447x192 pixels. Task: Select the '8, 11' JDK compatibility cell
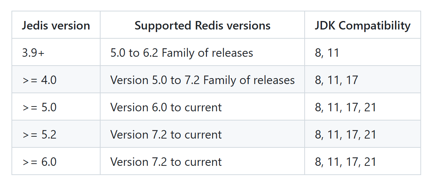[327, 53]
